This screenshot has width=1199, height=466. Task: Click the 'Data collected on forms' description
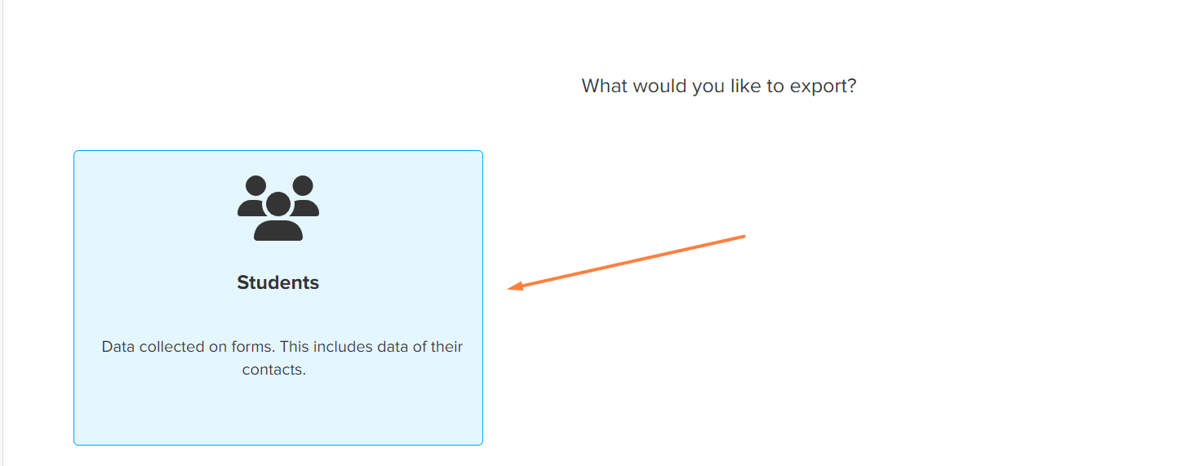[282, 357]
